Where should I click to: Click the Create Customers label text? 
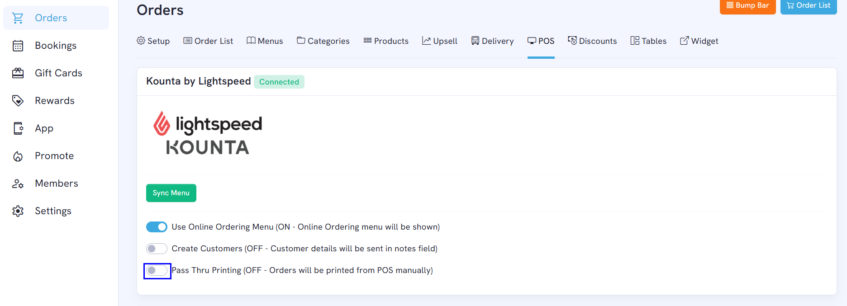click(x=305, y=249)
